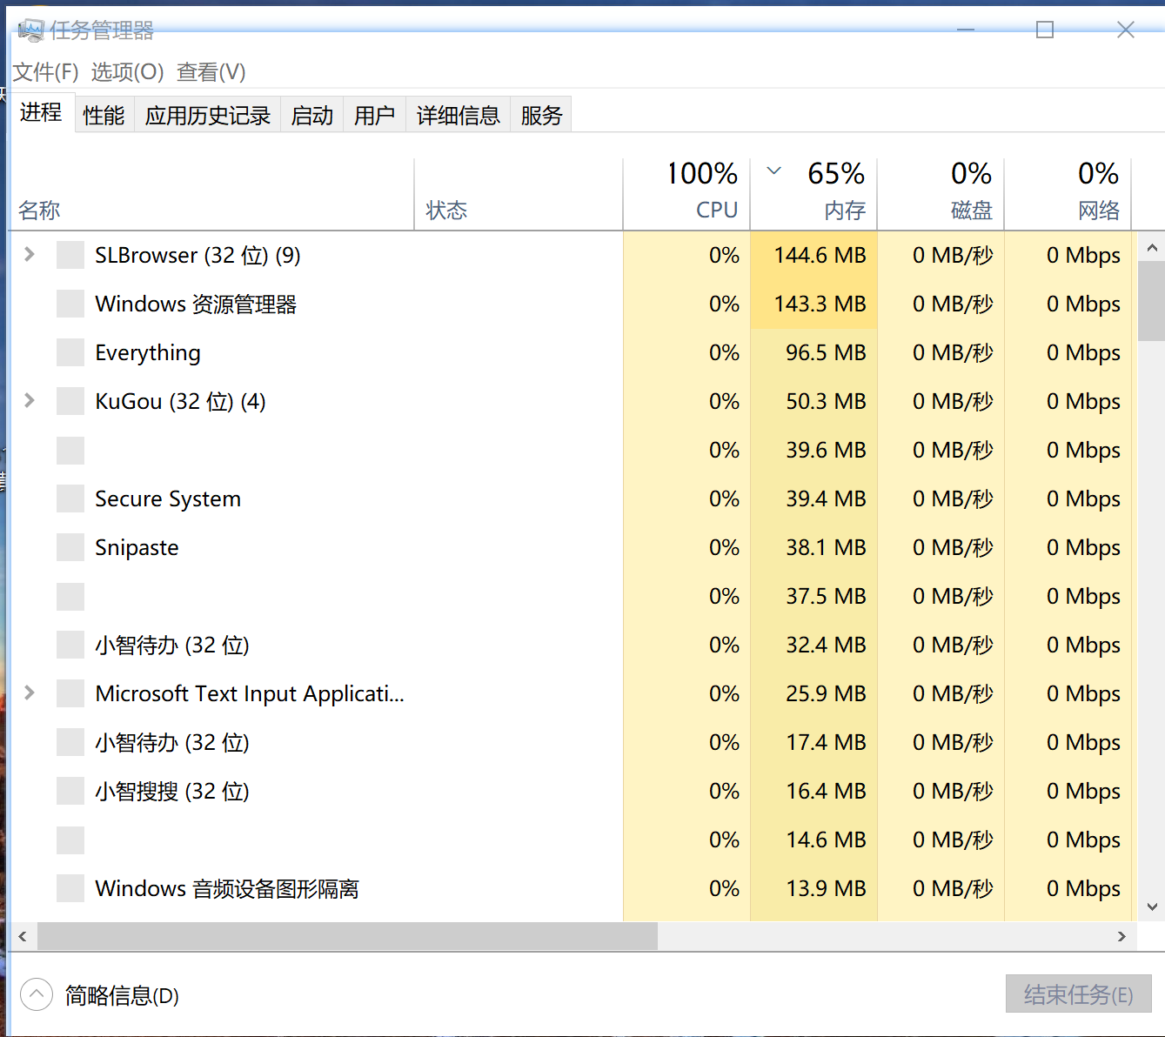Expand the KuGou (32 位) process group
1165x1037 pixels.
[30, 400]
